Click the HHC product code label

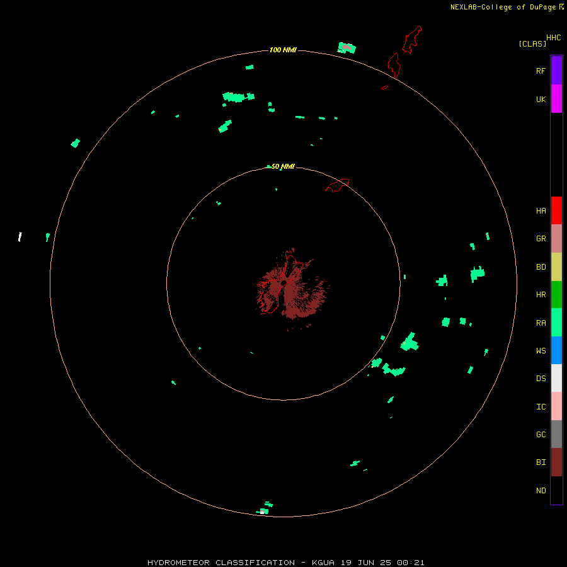553,38
